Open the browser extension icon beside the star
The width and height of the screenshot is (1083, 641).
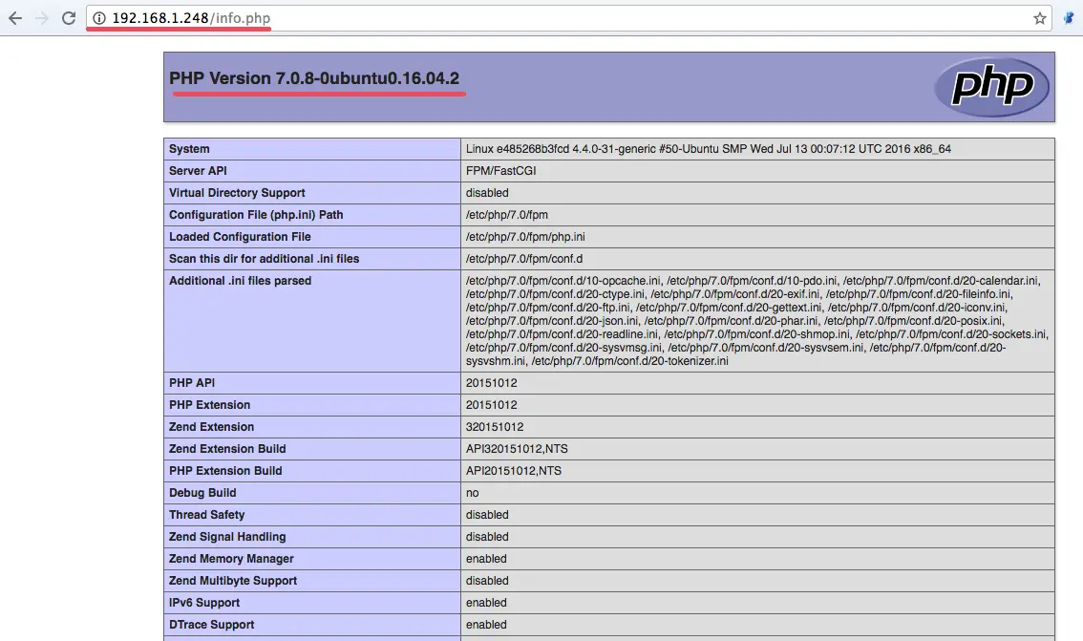[x=1069, y=18]
